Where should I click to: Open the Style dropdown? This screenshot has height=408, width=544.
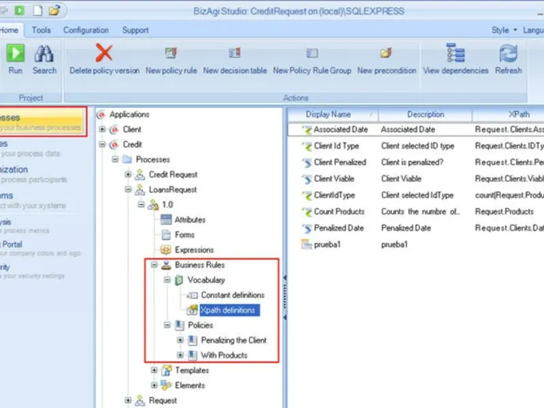tap(504, 30)
